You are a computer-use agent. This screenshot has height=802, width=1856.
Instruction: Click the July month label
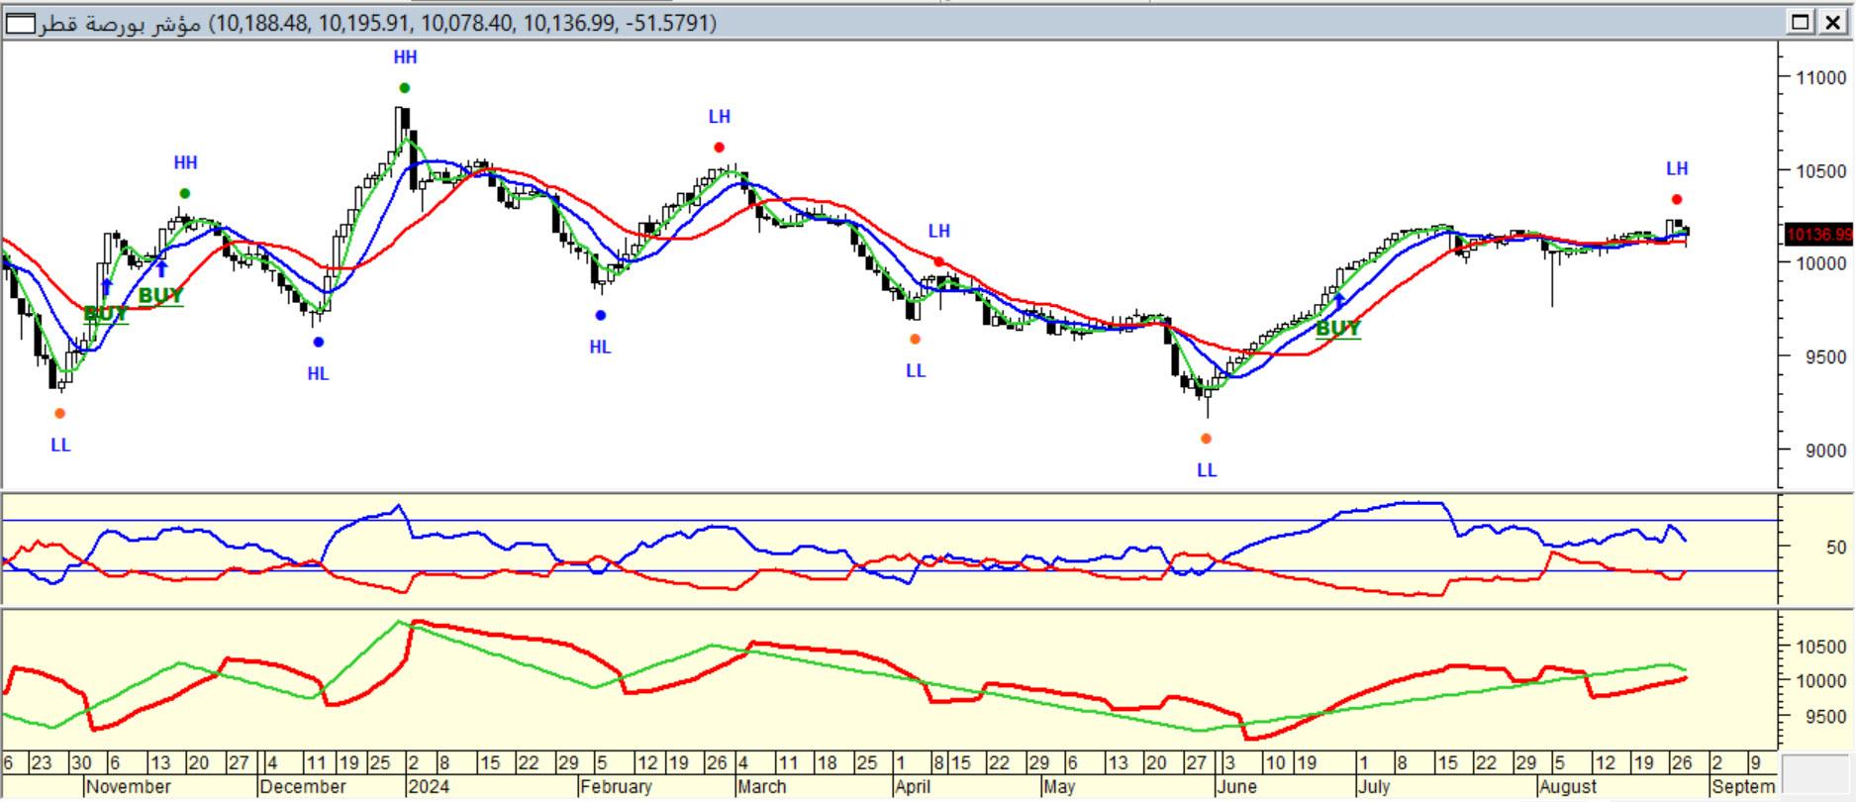1374,787
